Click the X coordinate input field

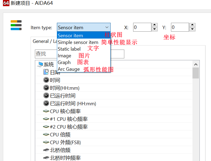(142, 27)
